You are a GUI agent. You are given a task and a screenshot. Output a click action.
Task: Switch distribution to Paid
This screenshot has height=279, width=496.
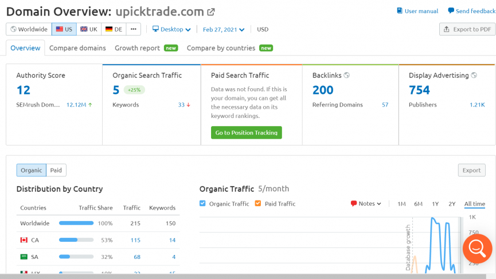point(56,170)
